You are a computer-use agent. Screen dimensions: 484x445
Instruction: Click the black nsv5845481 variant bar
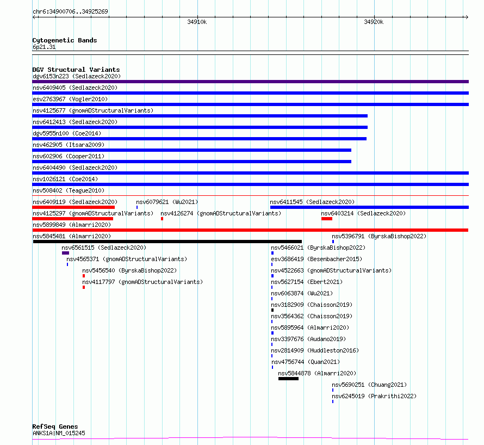pos(167,242)
